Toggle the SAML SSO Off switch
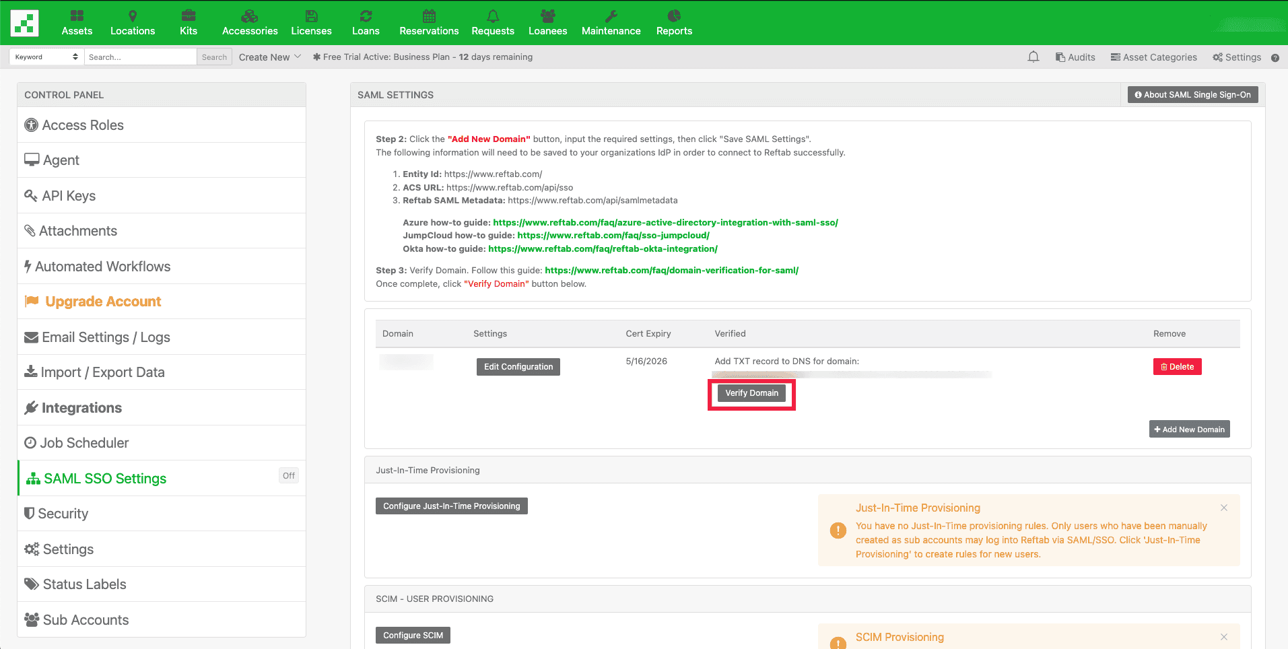 tap(289, 475)
